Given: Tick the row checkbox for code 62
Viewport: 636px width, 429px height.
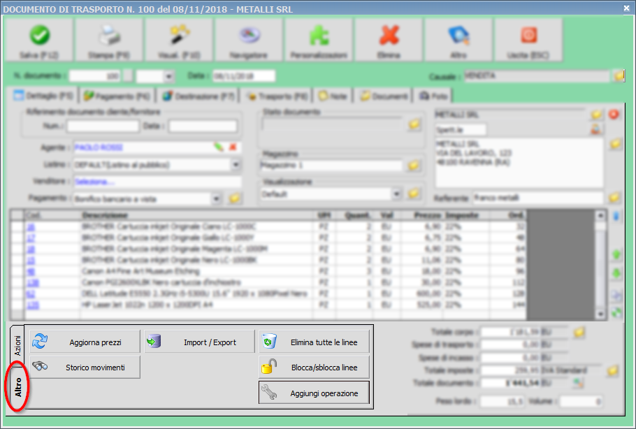Looking at the screenshot, I should (x=17, y=294).
